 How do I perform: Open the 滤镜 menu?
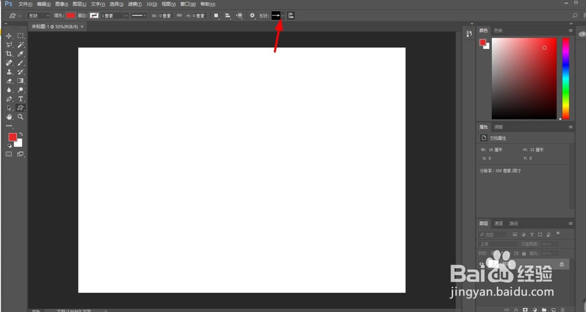coord(135,4)
